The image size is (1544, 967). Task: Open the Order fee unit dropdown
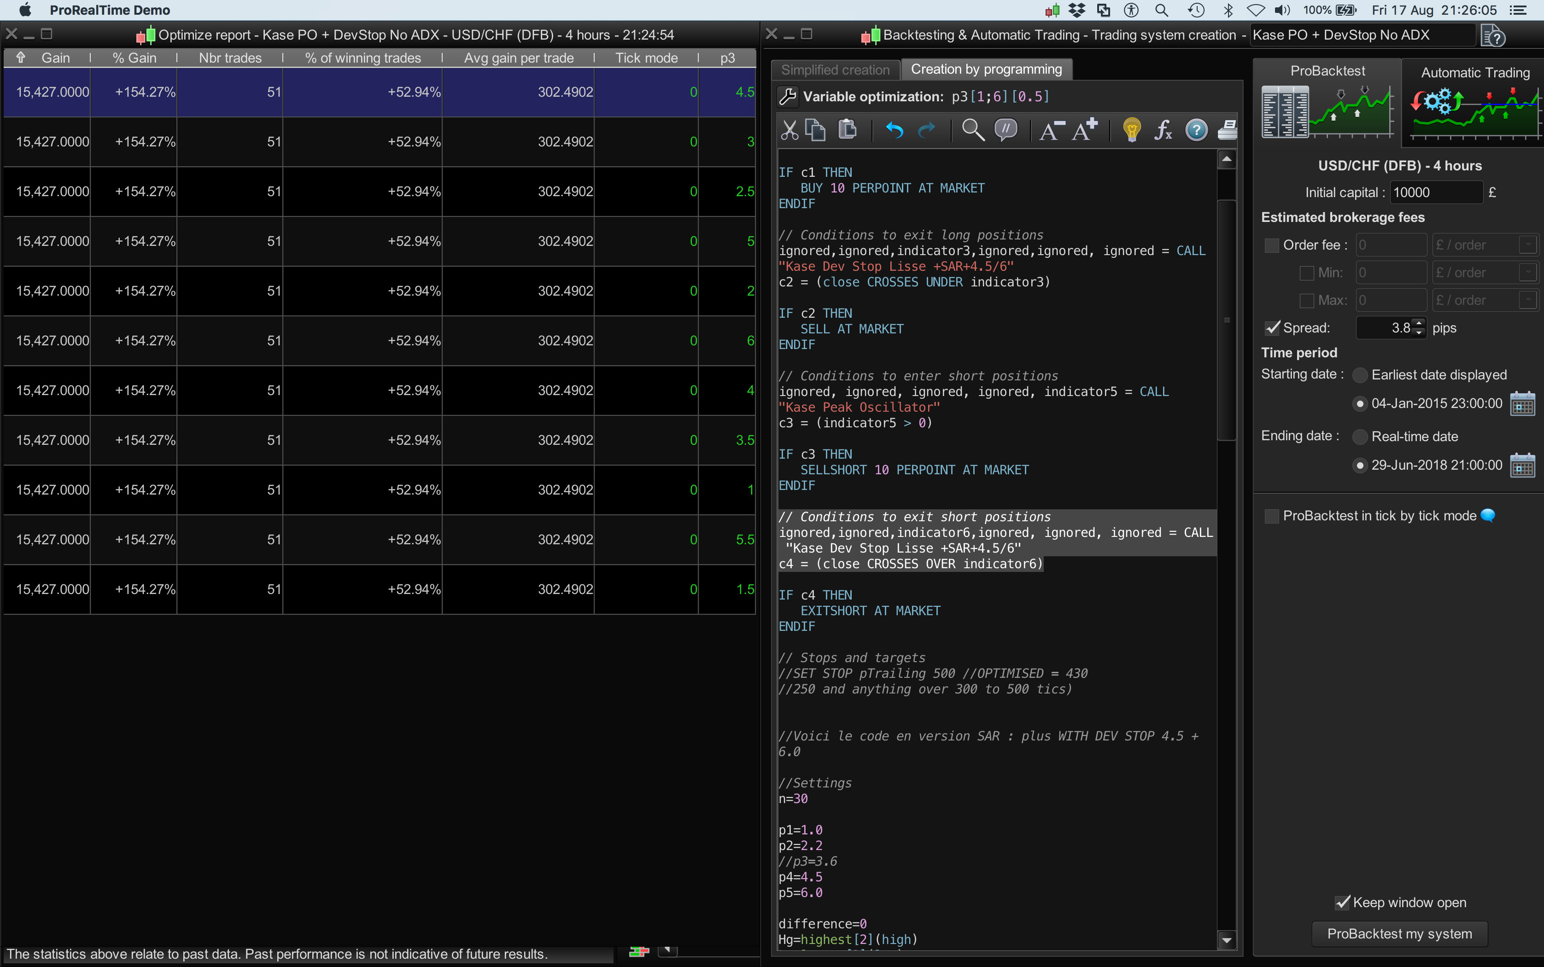pyautogui.click(x=1527, y=245)
